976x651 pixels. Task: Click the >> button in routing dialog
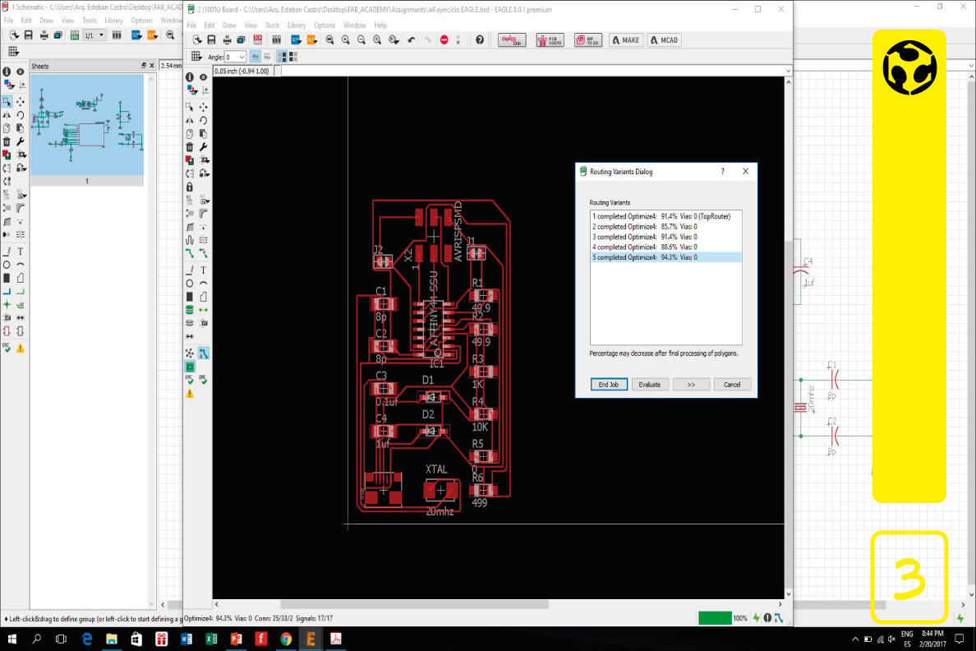coord(691,385)
